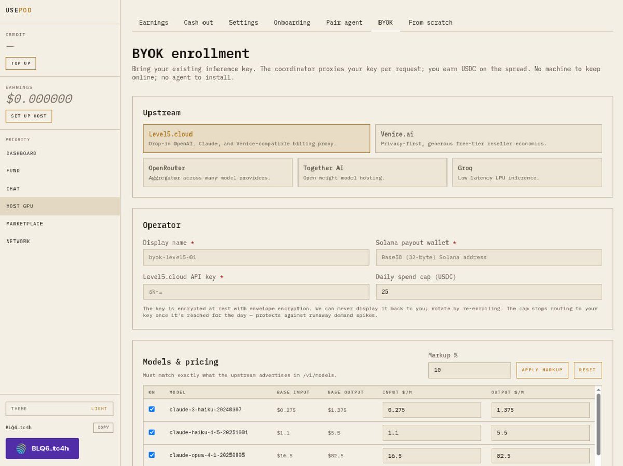623x466 pixels.
Task: Click the BASE INPUT column header
Action: click(293, 392)
